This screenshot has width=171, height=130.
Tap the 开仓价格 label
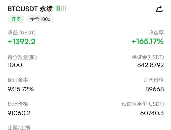pos(153,80)
